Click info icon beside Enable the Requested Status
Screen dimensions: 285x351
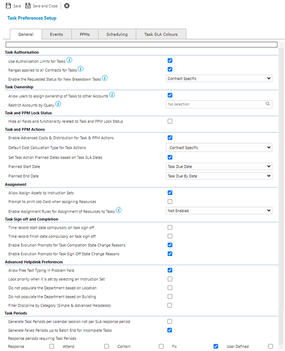(x=104, y=78)
